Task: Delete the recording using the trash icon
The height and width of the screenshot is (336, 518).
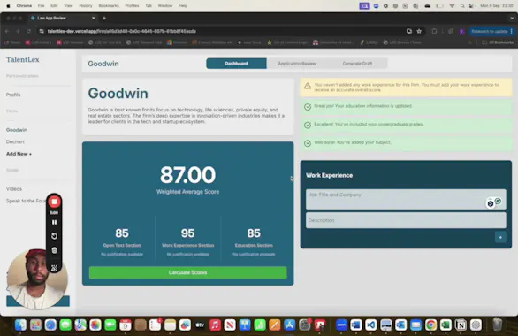Action: click(x=54, y=250)
